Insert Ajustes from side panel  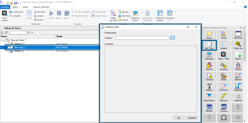pos(224,45)
